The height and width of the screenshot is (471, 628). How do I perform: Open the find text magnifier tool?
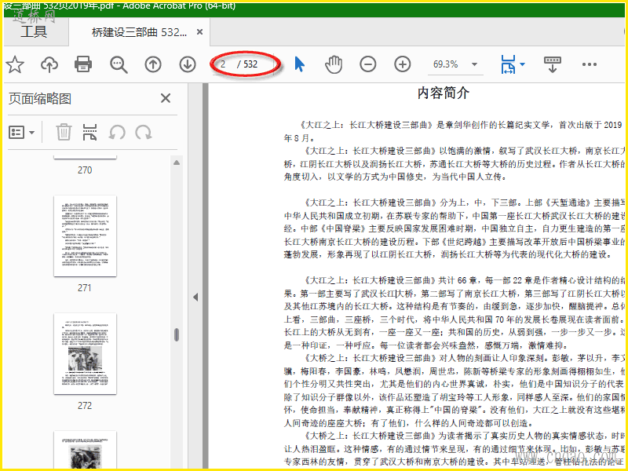pos(119,64)
